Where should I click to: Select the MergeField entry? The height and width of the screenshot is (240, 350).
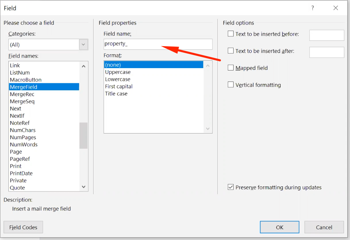44,87
